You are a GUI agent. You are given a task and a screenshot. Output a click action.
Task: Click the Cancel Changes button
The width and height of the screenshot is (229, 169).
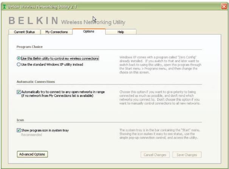coord(155,155)
